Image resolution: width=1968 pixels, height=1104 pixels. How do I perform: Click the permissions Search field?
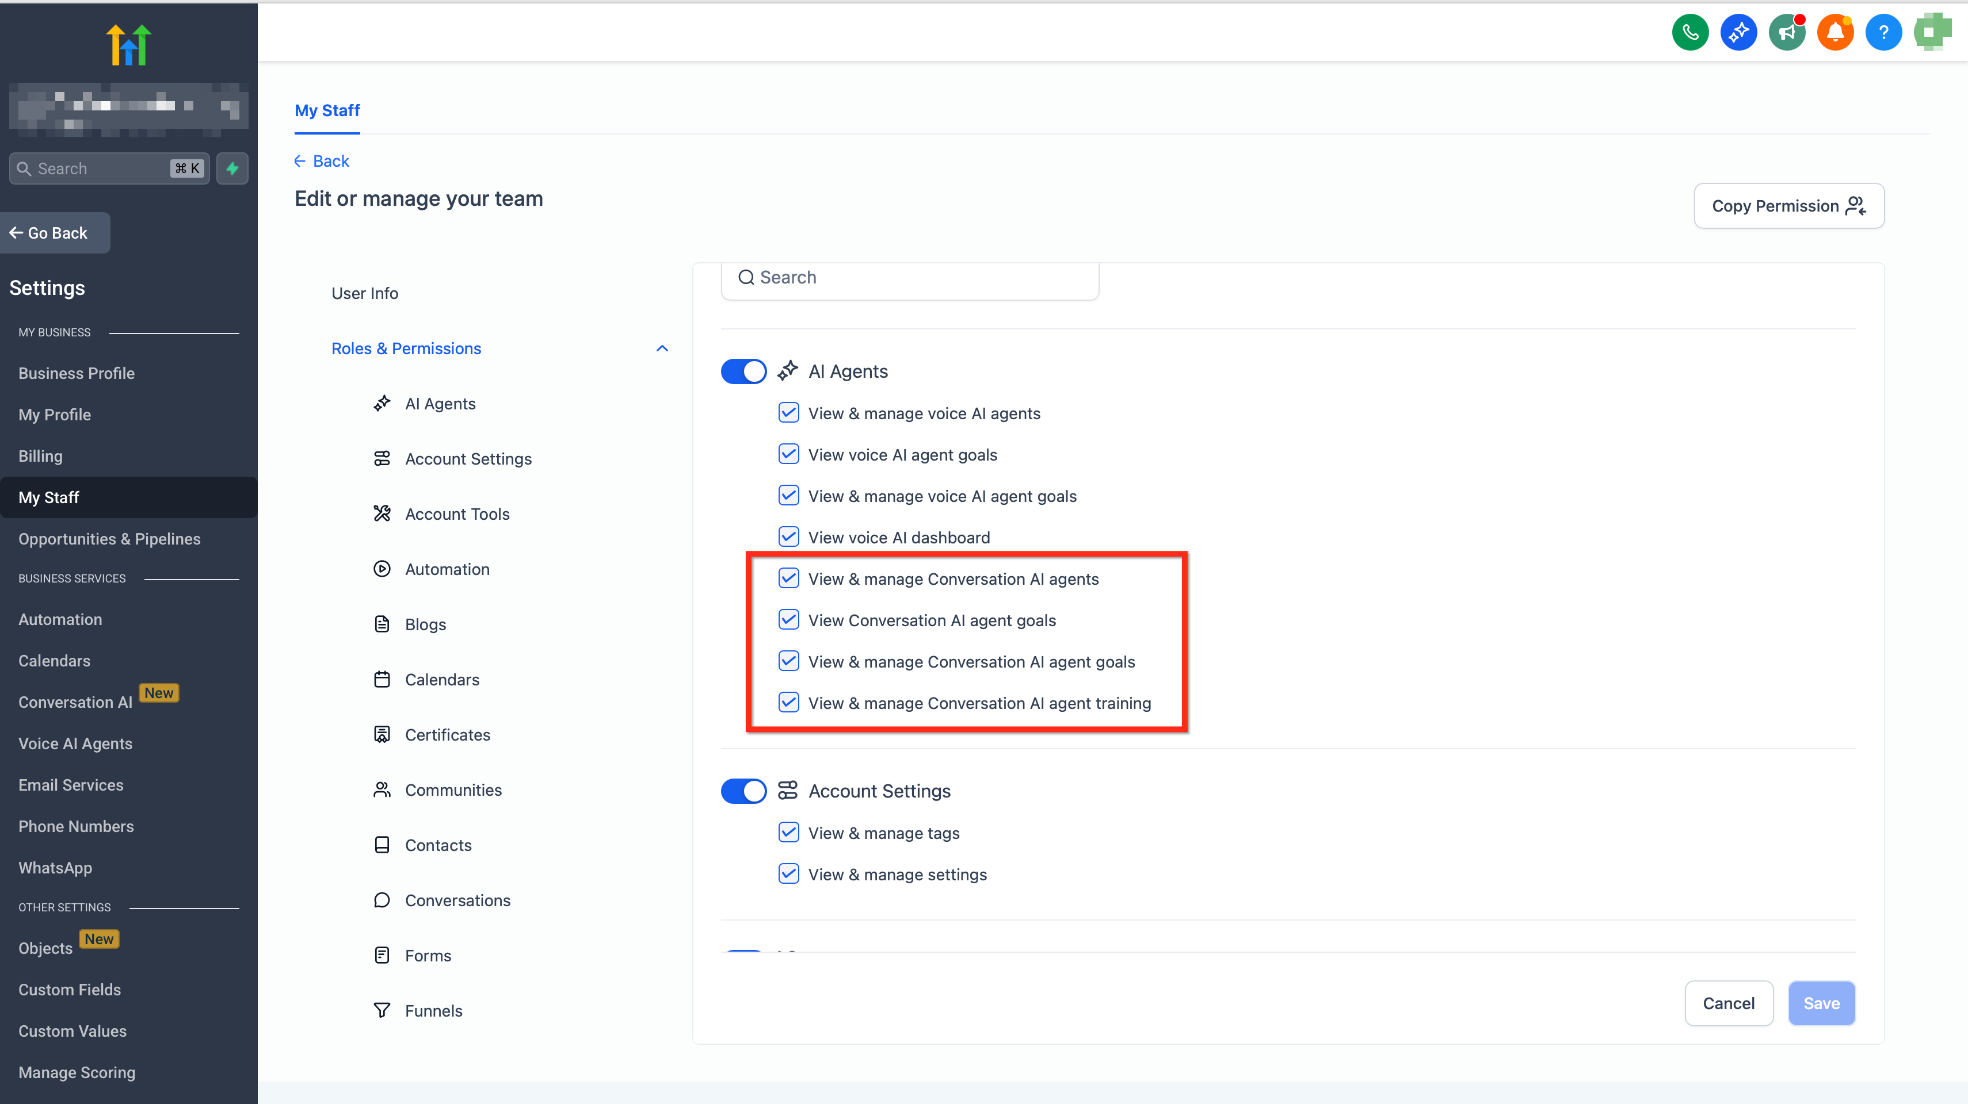coord(909,278)
